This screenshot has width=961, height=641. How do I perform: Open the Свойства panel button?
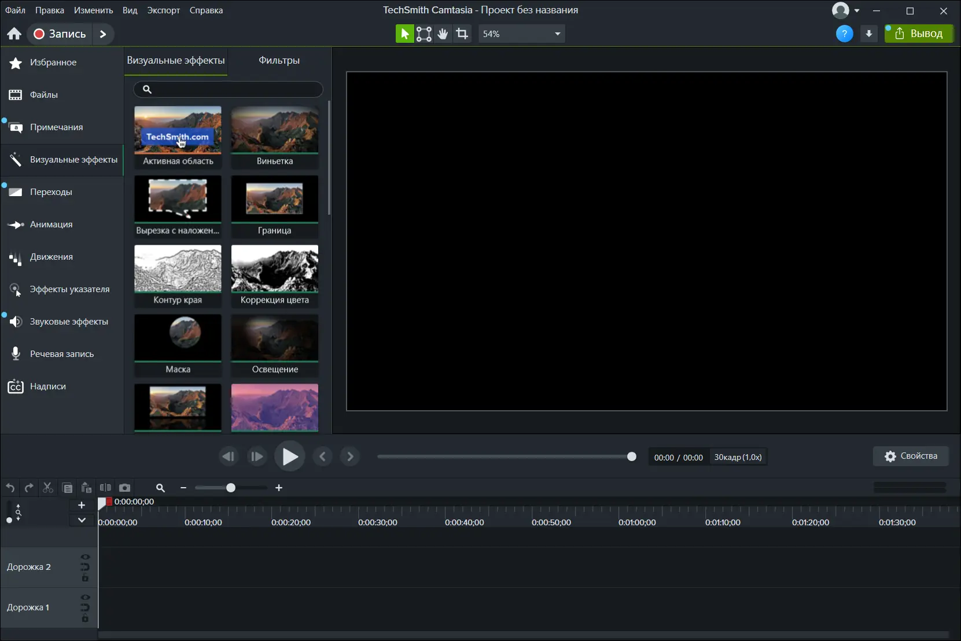click(x=911, y=456)
